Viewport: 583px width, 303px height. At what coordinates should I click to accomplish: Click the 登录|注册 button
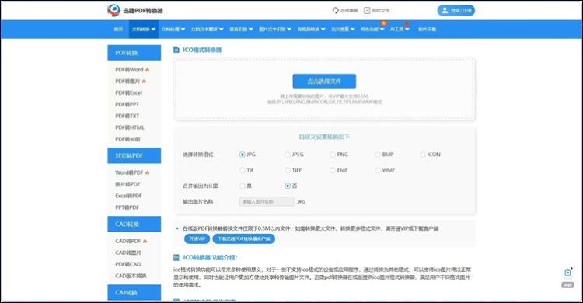456,10
